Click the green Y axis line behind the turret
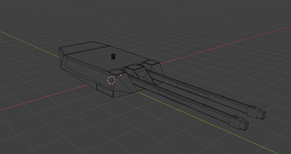291x154 pixels. click(x=30, y=44)
